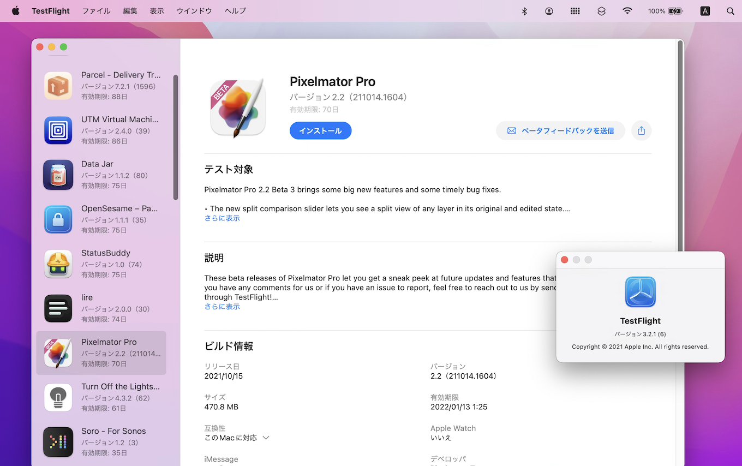Click Apple Watch value 'いいえ'
The width and height of the screenshot is (742, 466).
pos(441,438)
